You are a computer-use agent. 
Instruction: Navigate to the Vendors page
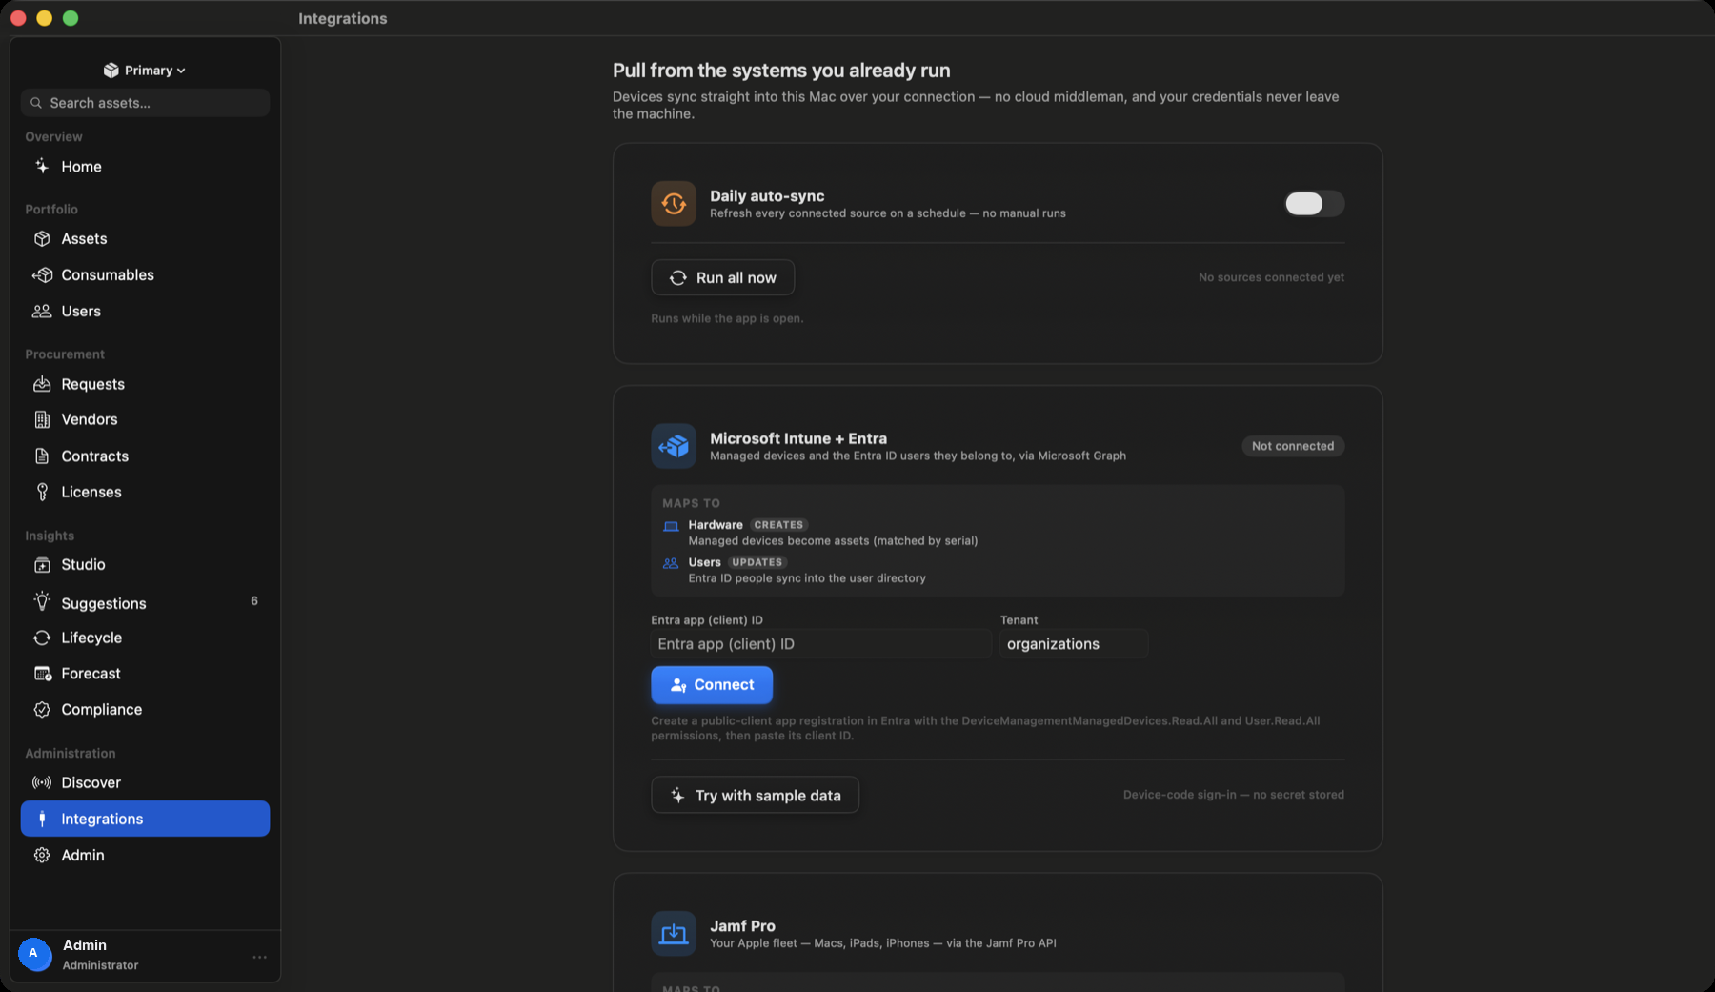coord(90,419)
